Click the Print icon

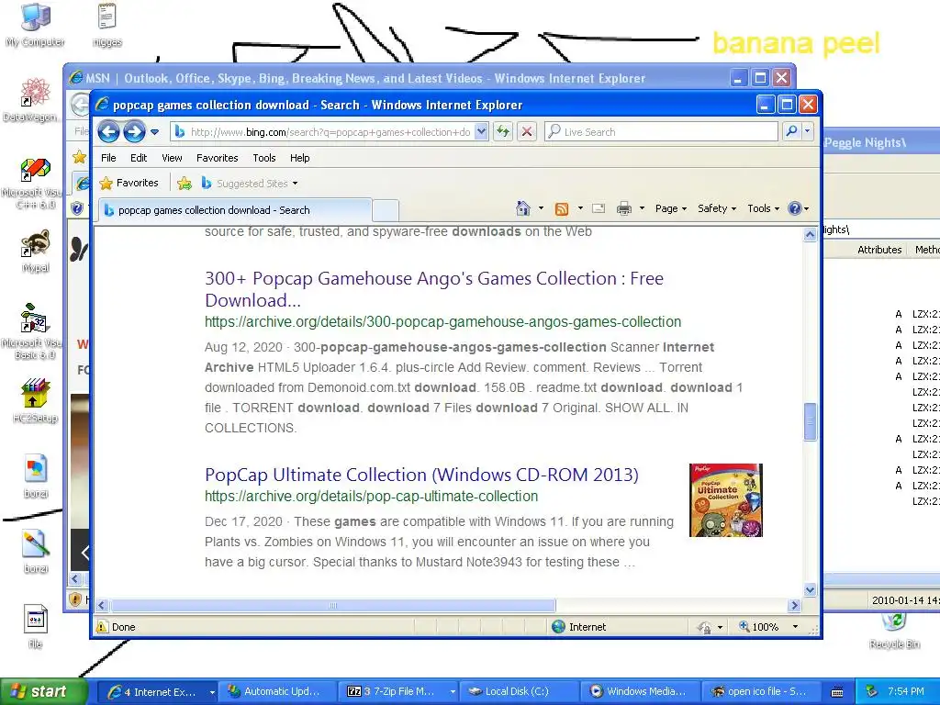(624, 208)
